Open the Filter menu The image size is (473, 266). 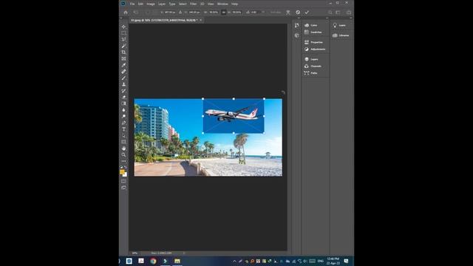(x=194, y=4)
